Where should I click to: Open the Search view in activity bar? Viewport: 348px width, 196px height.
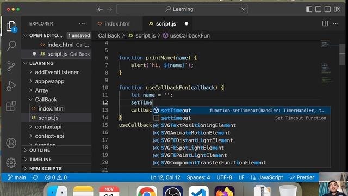(x=11, y=46)
